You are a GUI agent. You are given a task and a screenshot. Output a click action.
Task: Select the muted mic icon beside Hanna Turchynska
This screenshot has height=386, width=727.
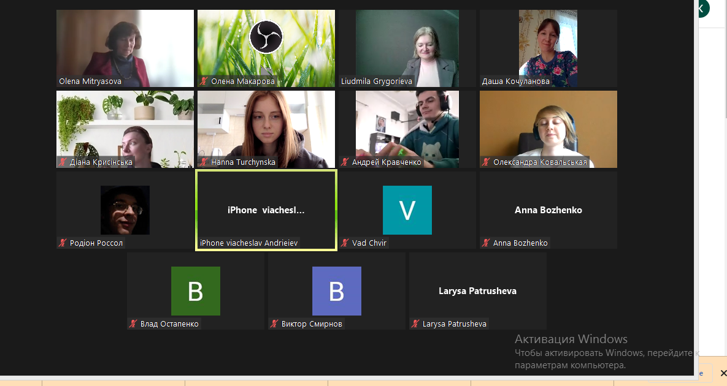(x=204, y=162)
